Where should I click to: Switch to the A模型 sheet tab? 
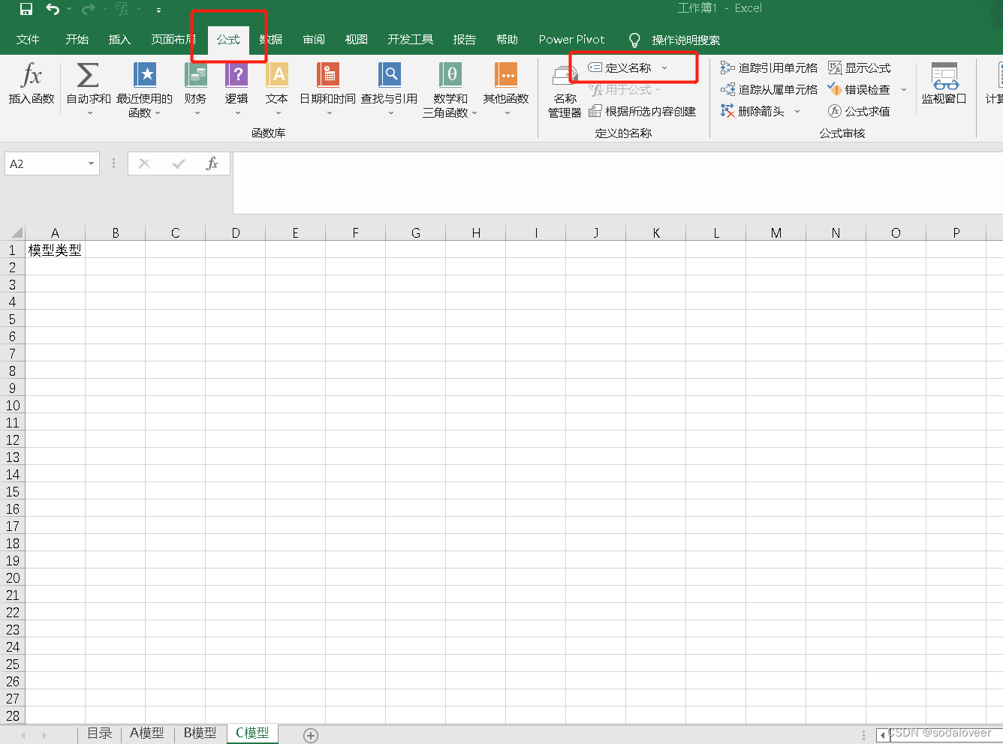click(x=147, y=733)
